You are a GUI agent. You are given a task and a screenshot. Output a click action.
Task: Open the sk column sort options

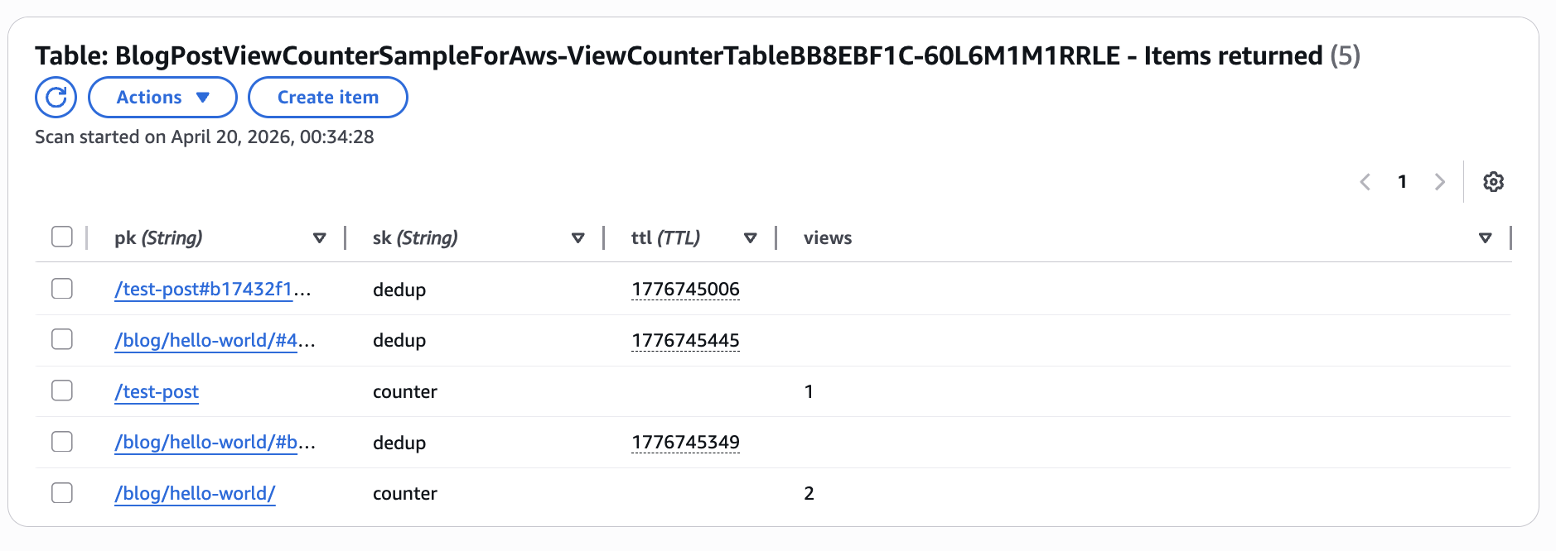point(577,237)
